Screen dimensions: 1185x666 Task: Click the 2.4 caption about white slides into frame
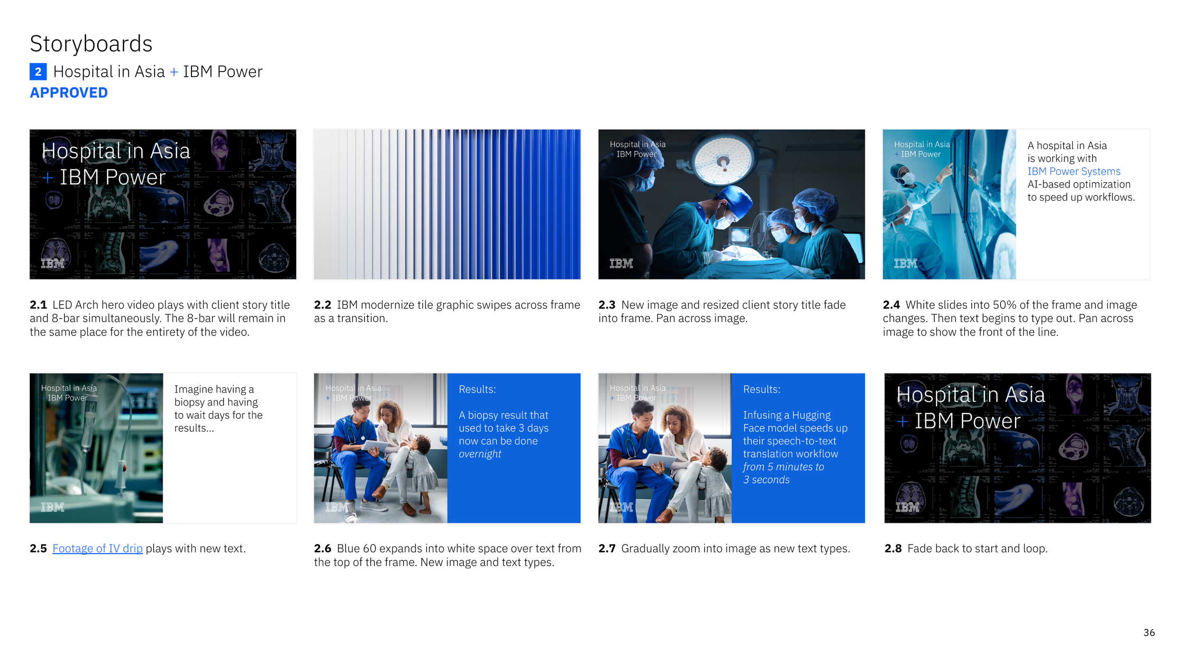click(x=1010, y=318)
